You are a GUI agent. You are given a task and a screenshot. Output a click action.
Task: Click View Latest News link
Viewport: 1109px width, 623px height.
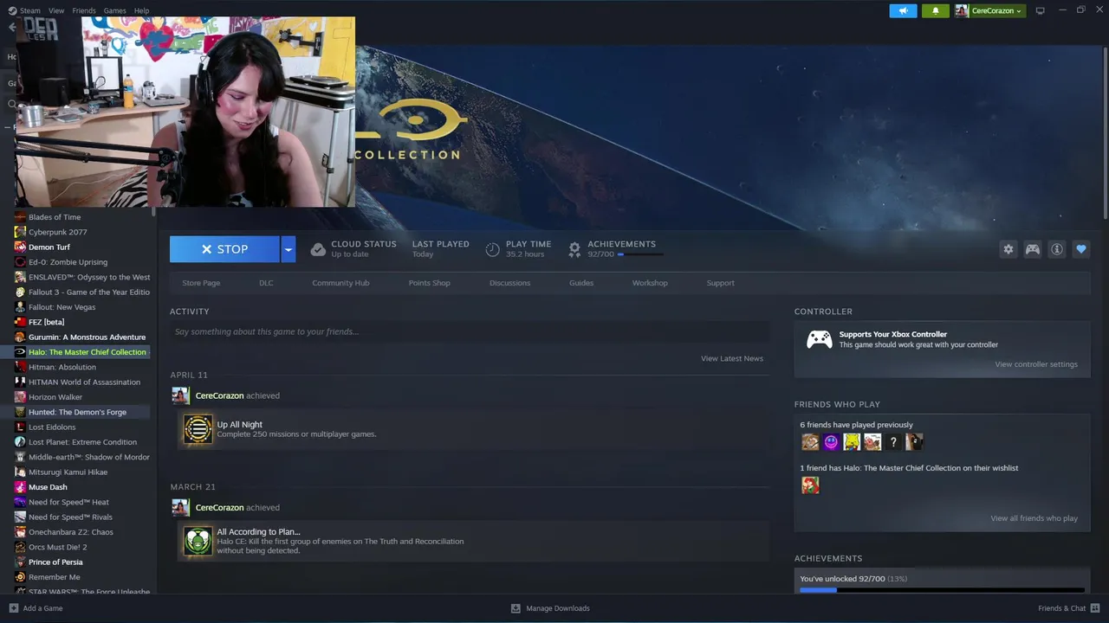pos(732,358)
